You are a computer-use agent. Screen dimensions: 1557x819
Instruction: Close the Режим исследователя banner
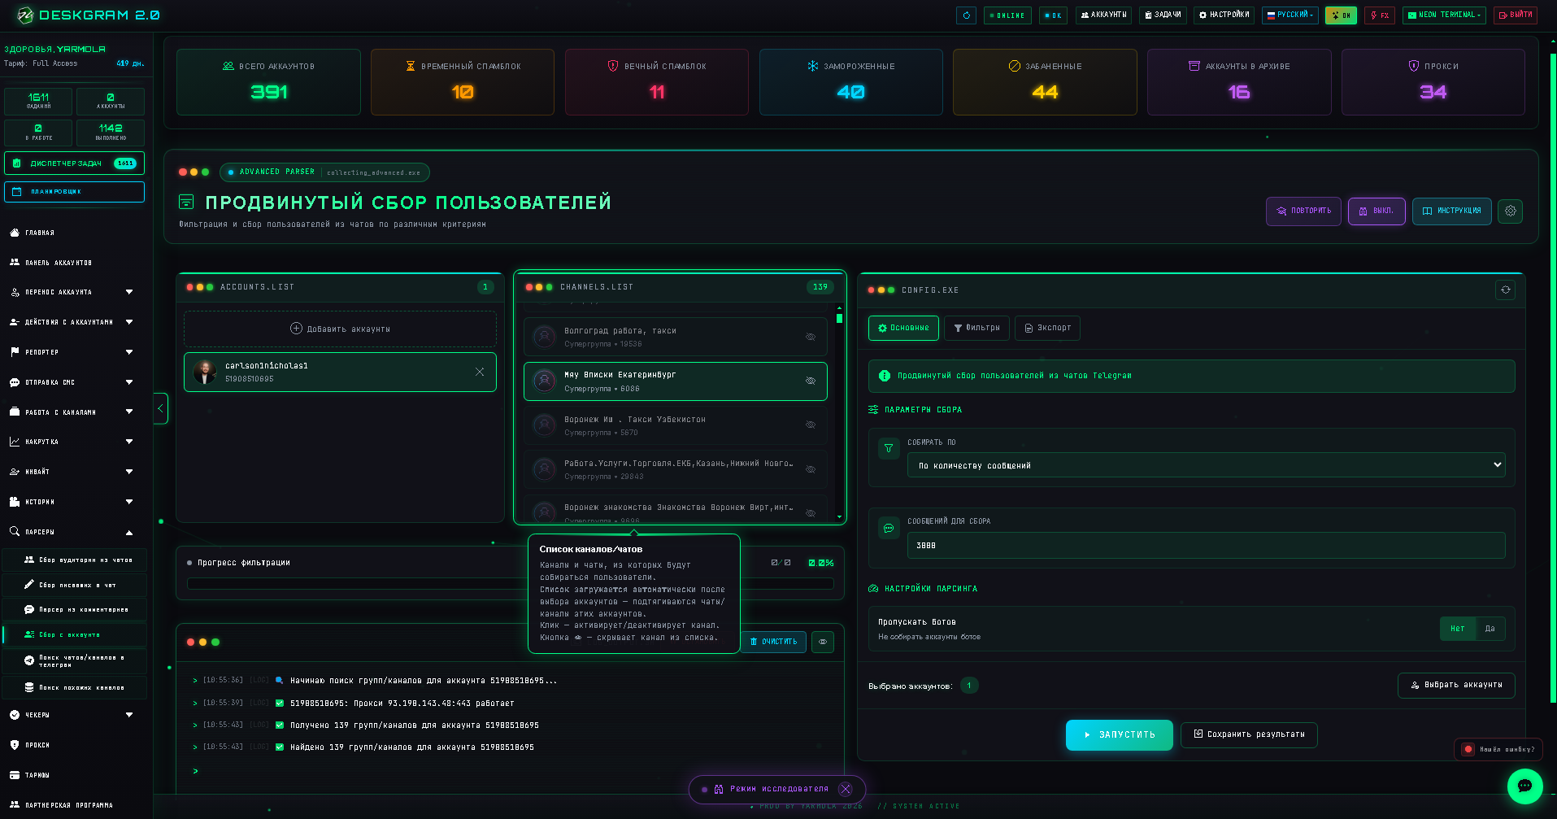(x=846, y=789)
